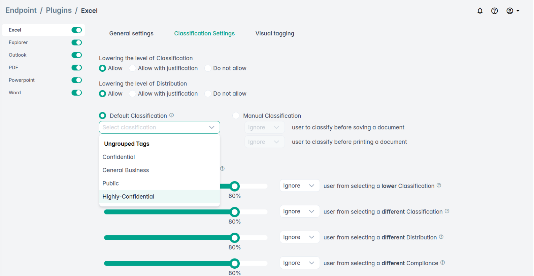The height and width of the screenshot is (276, 534).
Task: Open Ignore dropdown for lower Classification
Action: (299, 185)
